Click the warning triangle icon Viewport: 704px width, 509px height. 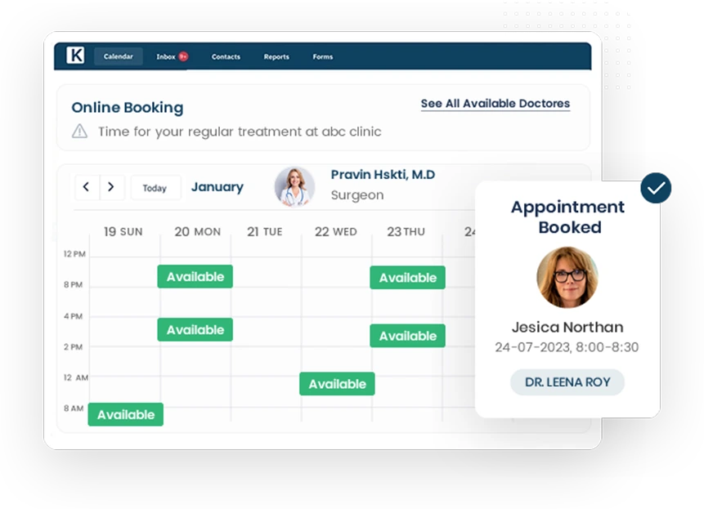tap(78, 132)
